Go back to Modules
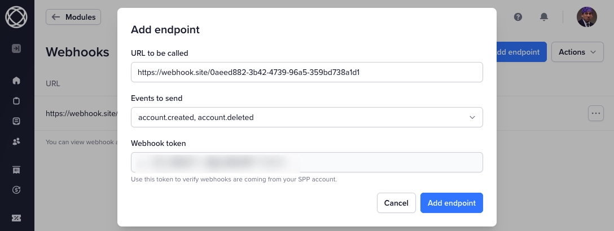Viewport: 614px width, 231px height. pos(73,17)
